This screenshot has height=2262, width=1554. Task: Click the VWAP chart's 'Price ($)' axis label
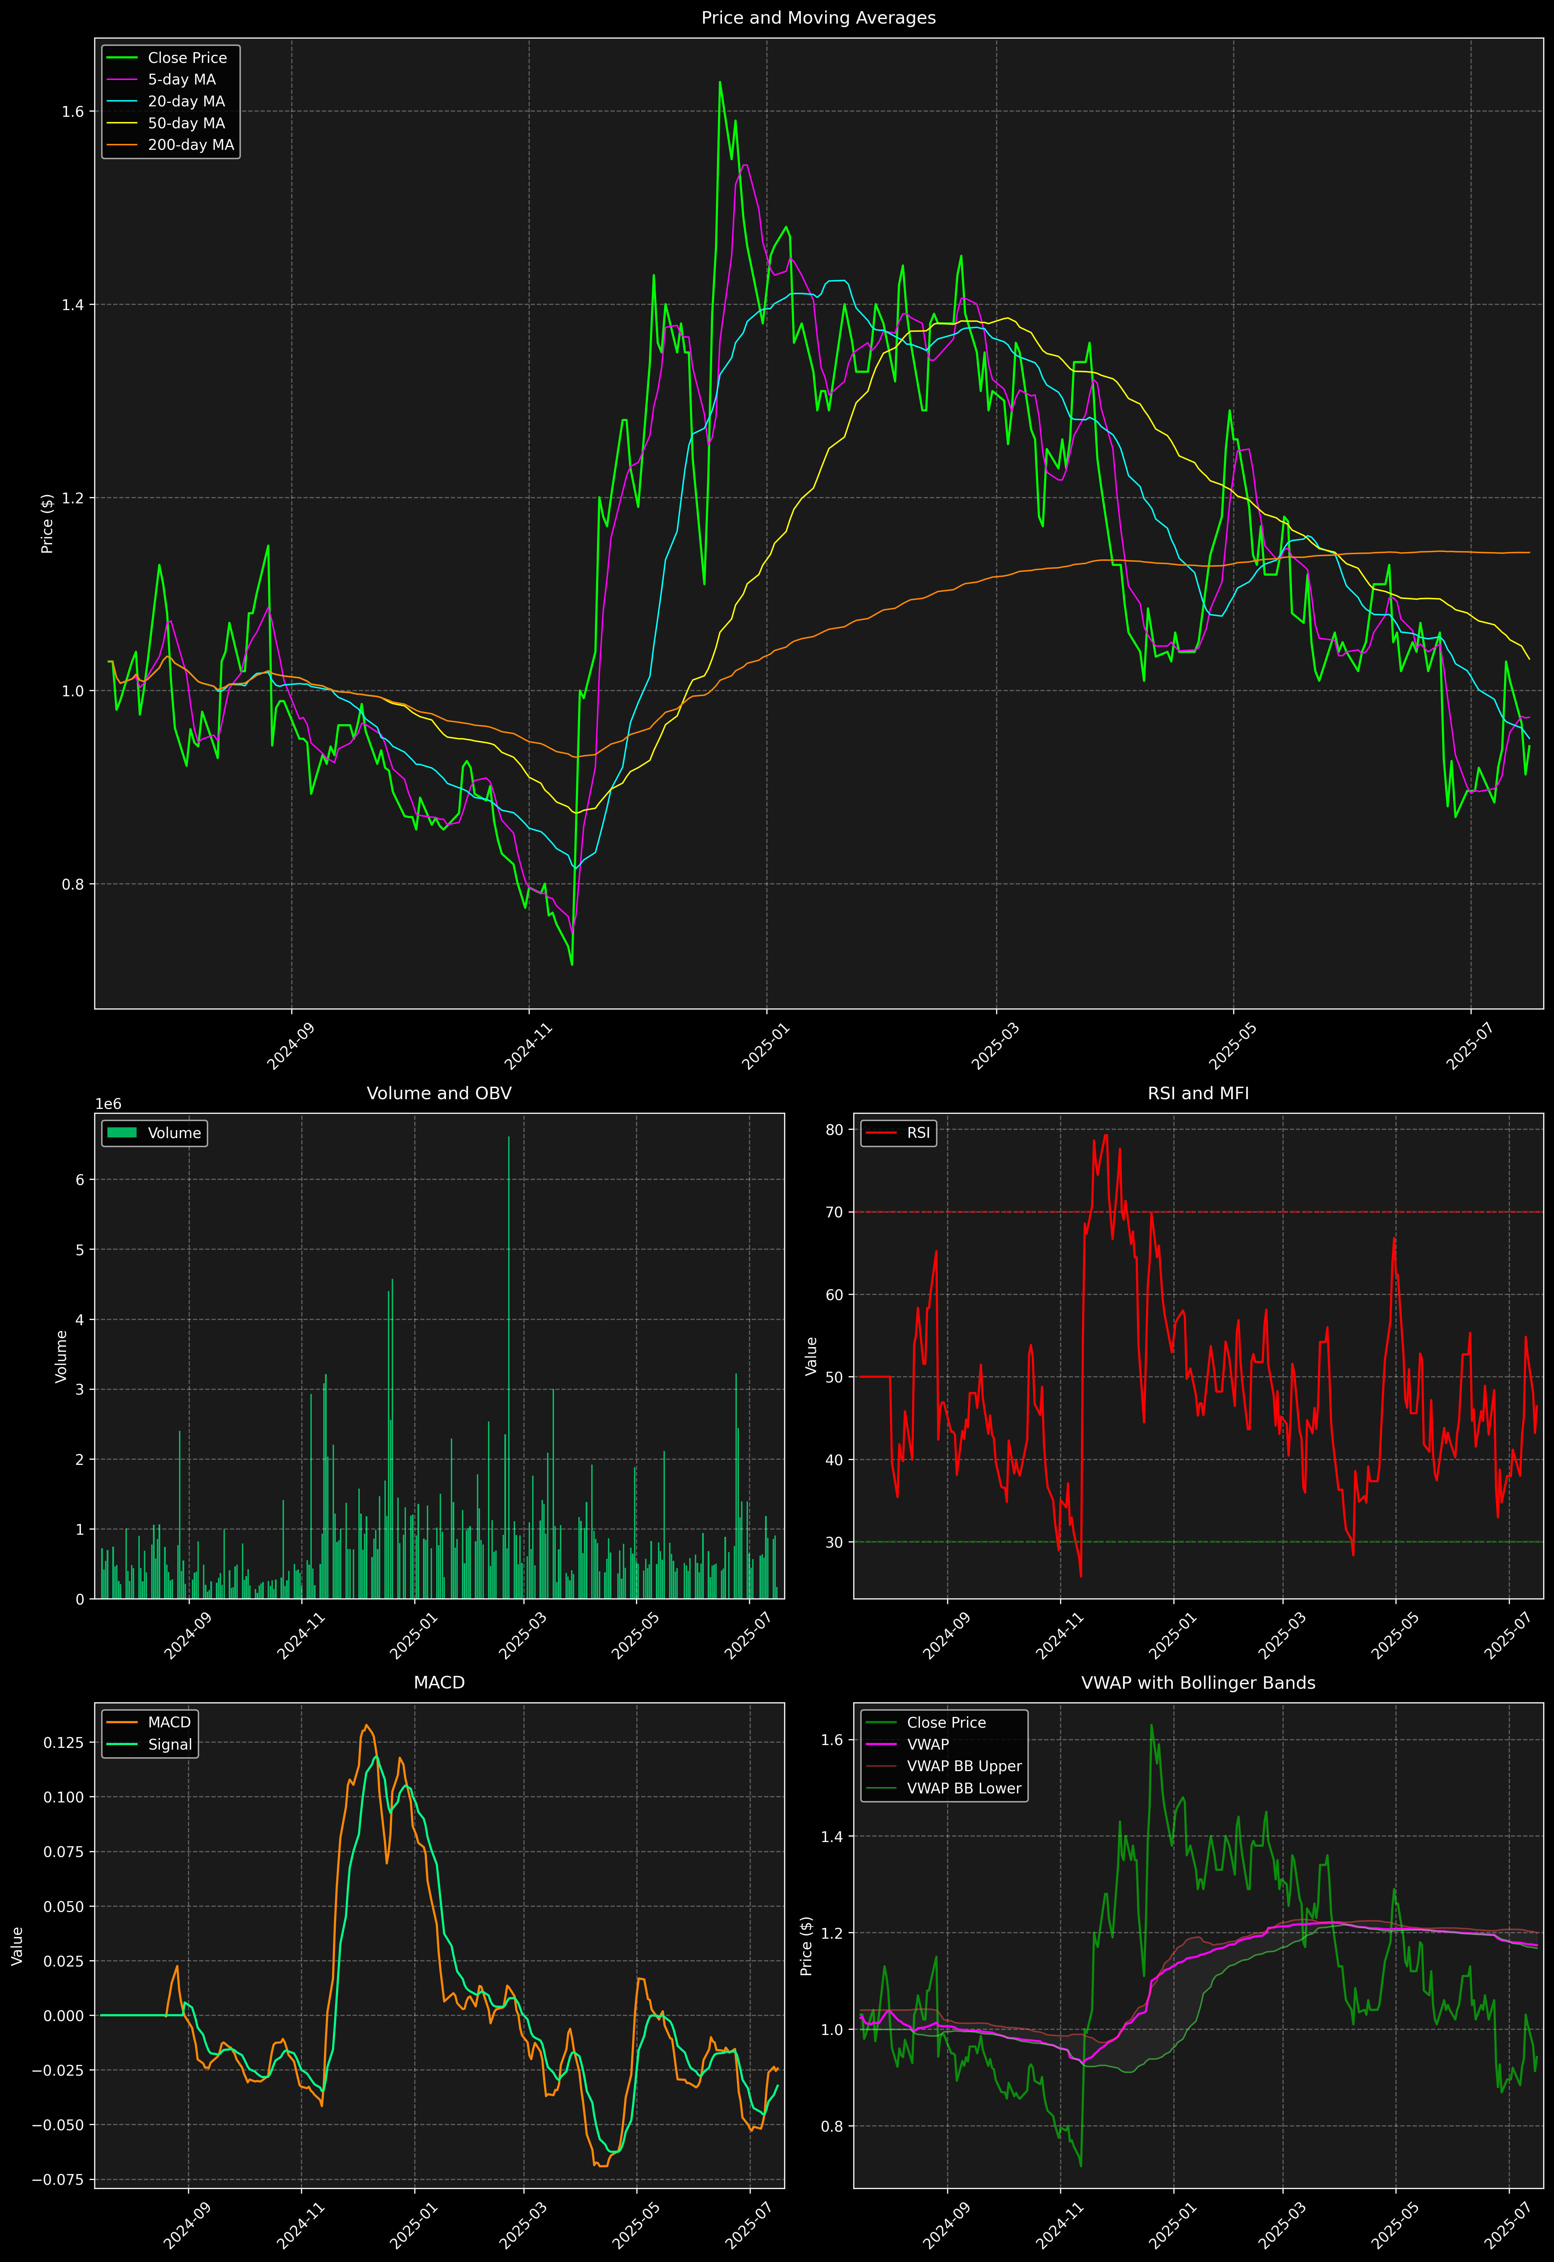click(806, 1946)
